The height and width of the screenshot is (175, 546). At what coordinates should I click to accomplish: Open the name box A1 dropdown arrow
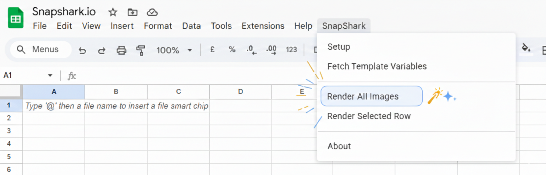click(x=50, y=75)
